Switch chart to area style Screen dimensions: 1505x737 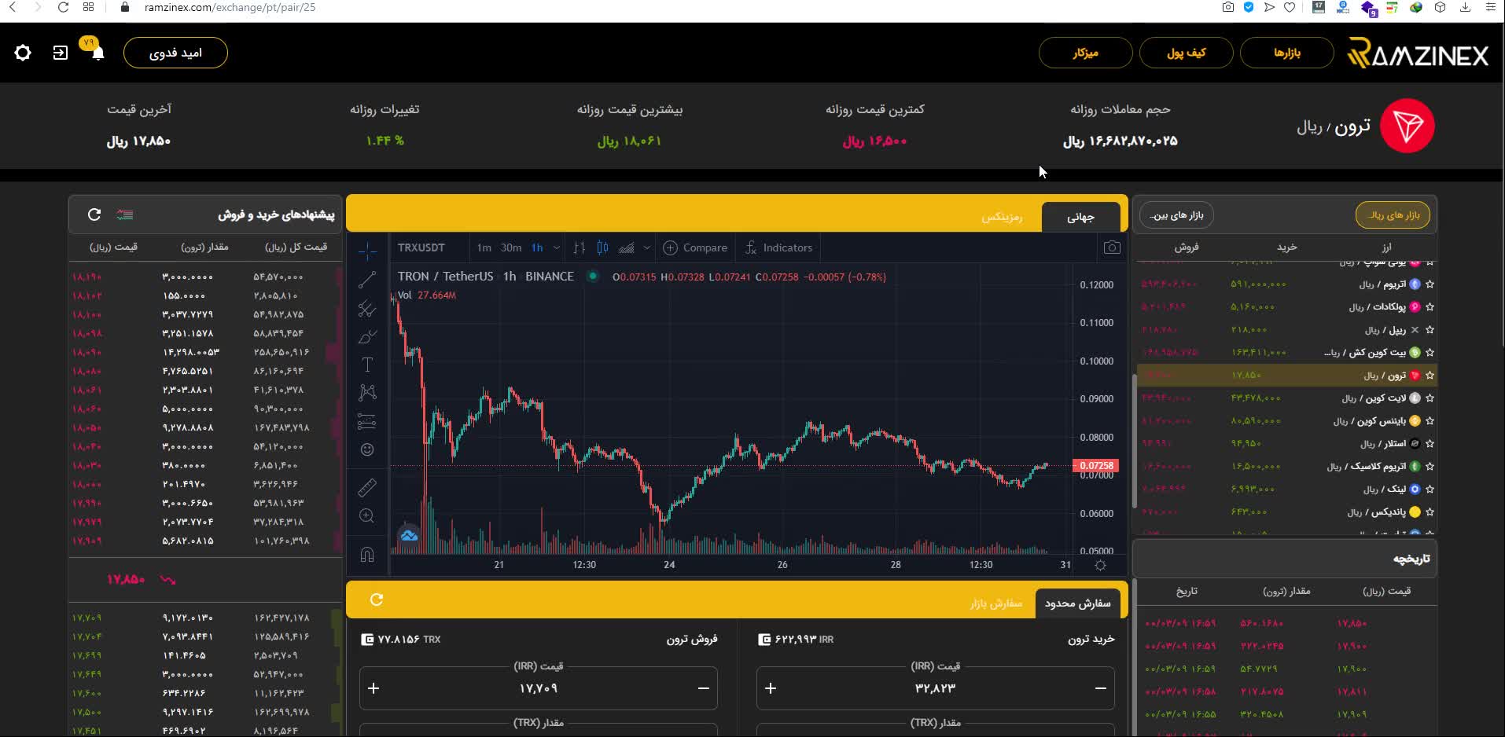pyautogui.click(x=626, y=247)
